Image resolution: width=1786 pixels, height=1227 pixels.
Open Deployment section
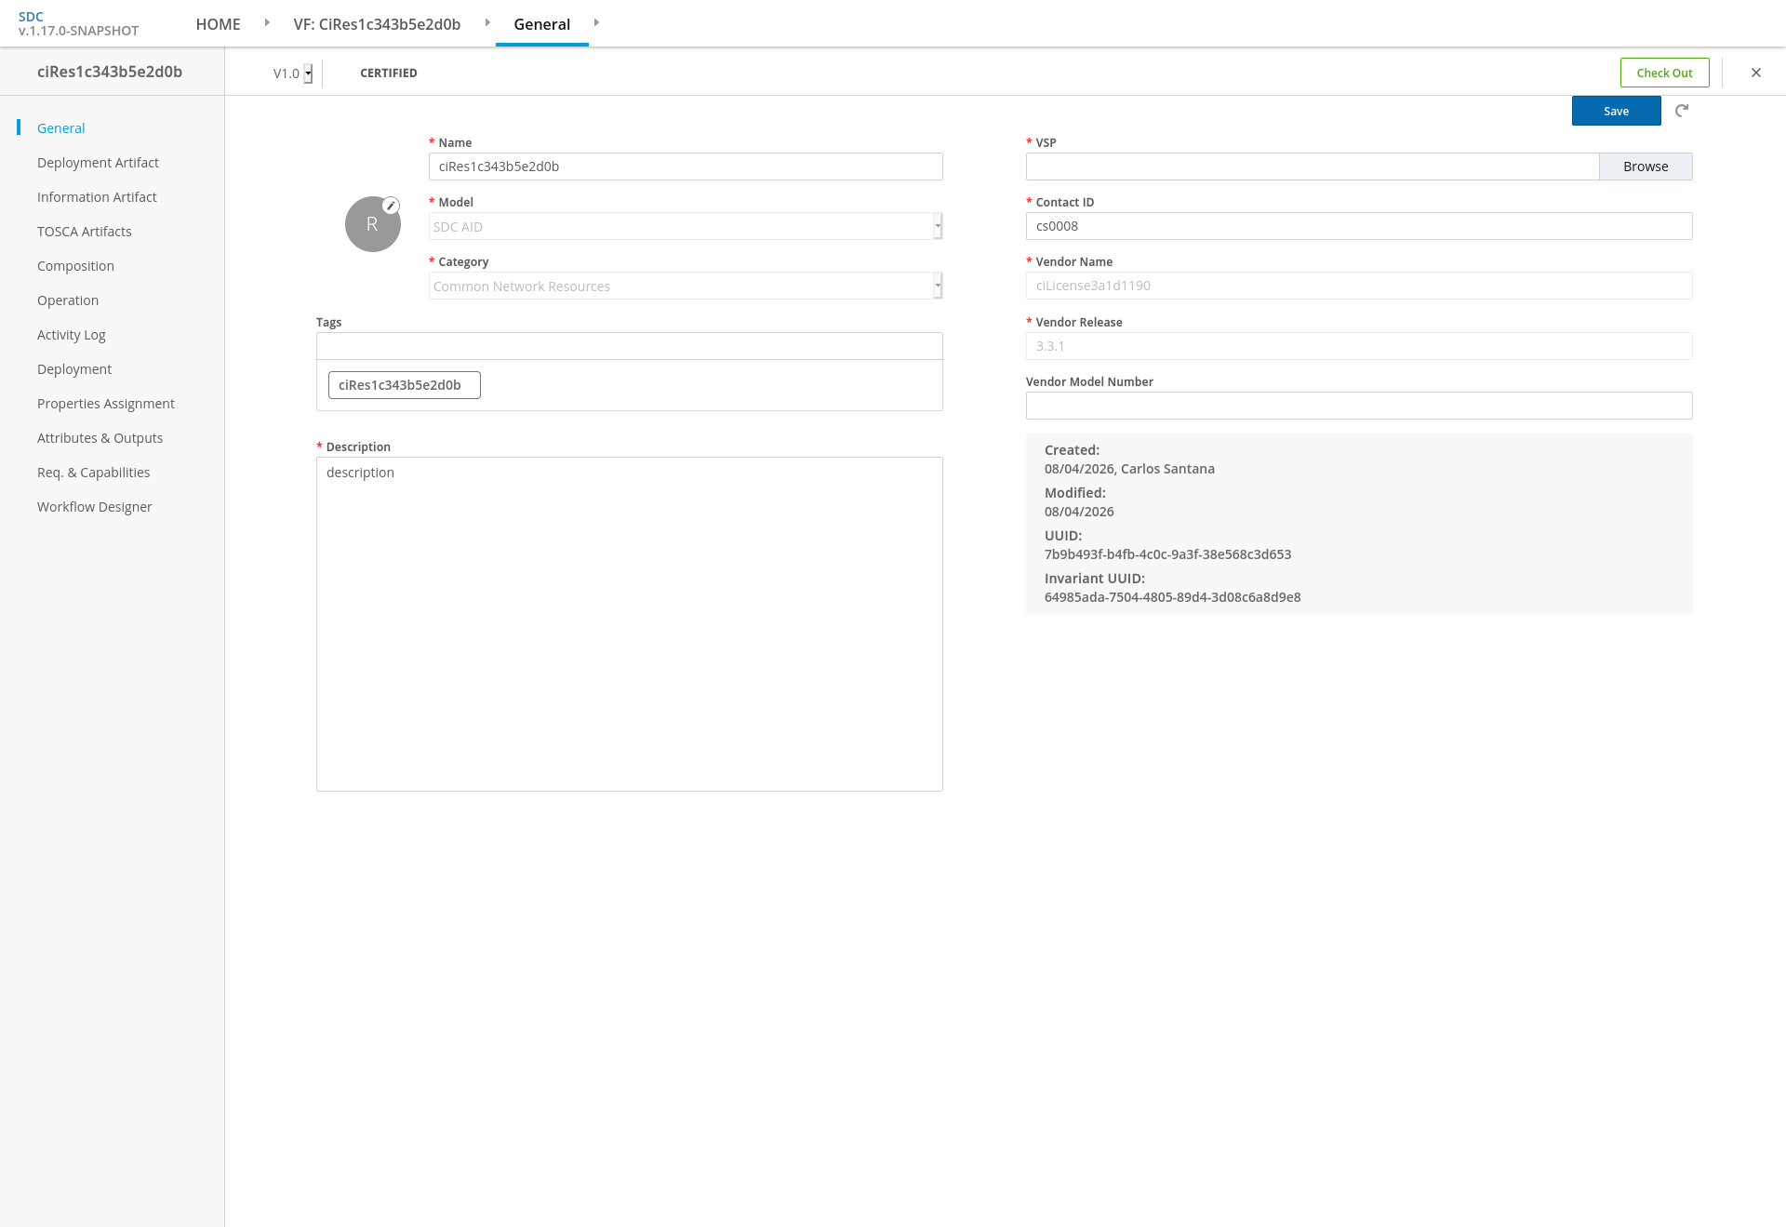click(74, 369)
